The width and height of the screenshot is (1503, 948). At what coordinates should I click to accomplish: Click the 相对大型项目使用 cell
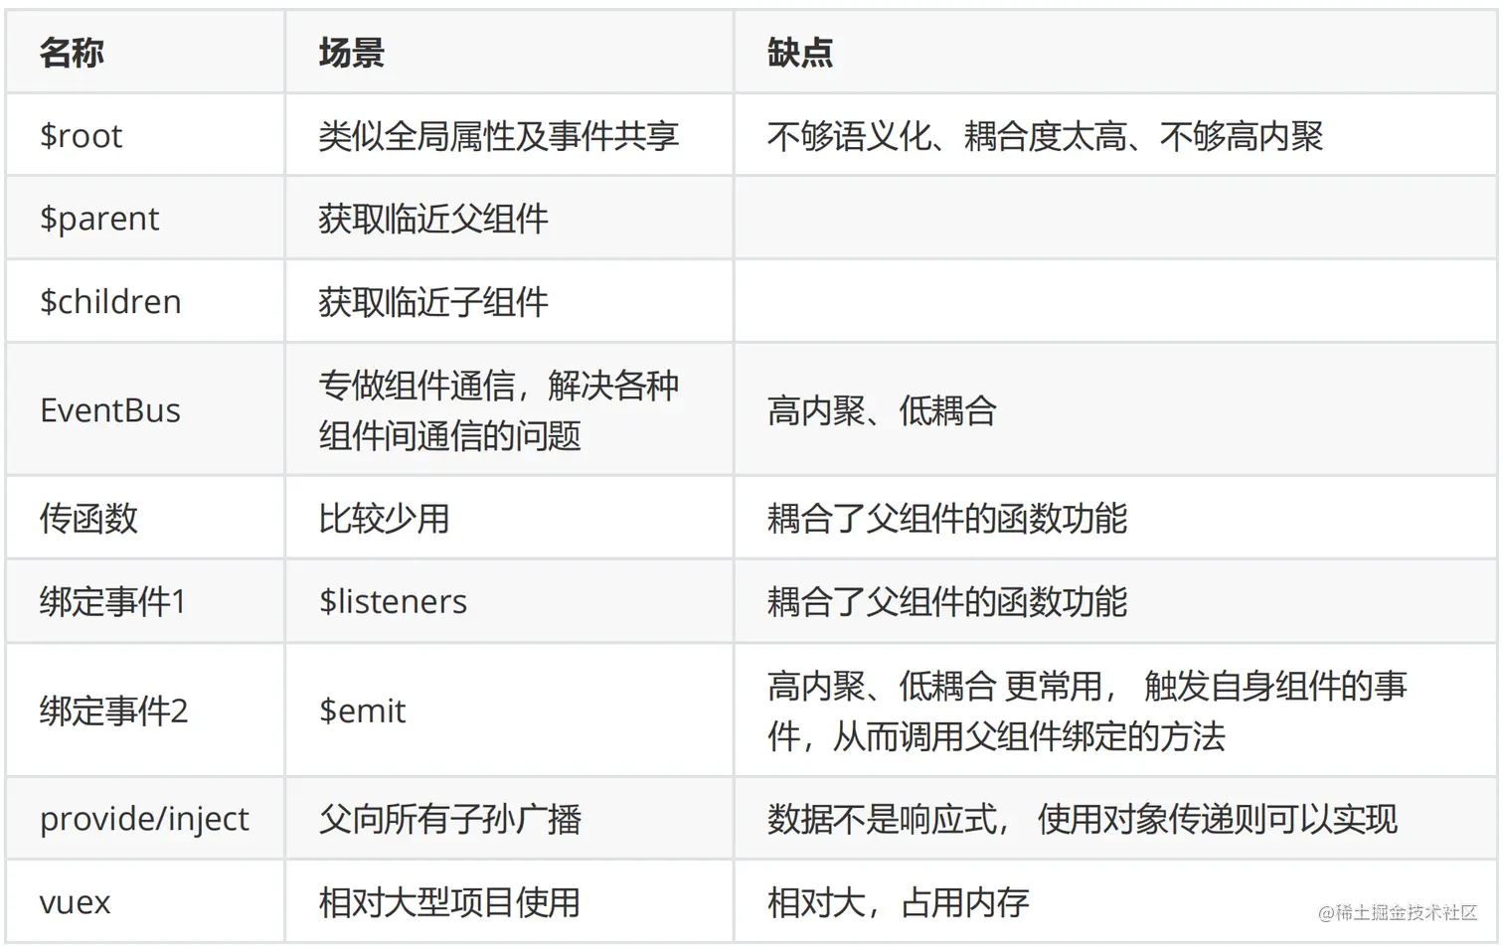449,902
